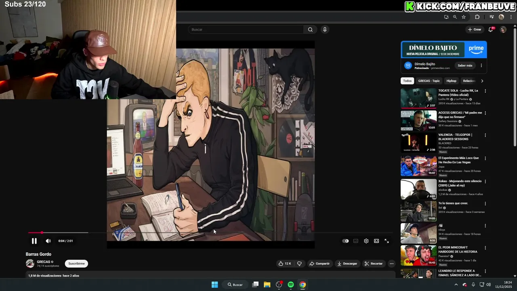
Task: Open Chrome three-dot menu
Action: coord(511,17)
